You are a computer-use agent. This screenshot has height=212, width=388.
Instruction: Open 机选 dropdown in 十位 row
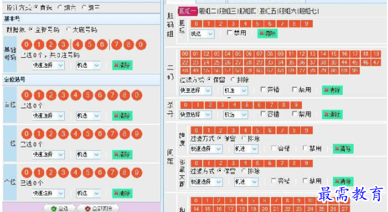pyautogui.click(x=88, y=155)
